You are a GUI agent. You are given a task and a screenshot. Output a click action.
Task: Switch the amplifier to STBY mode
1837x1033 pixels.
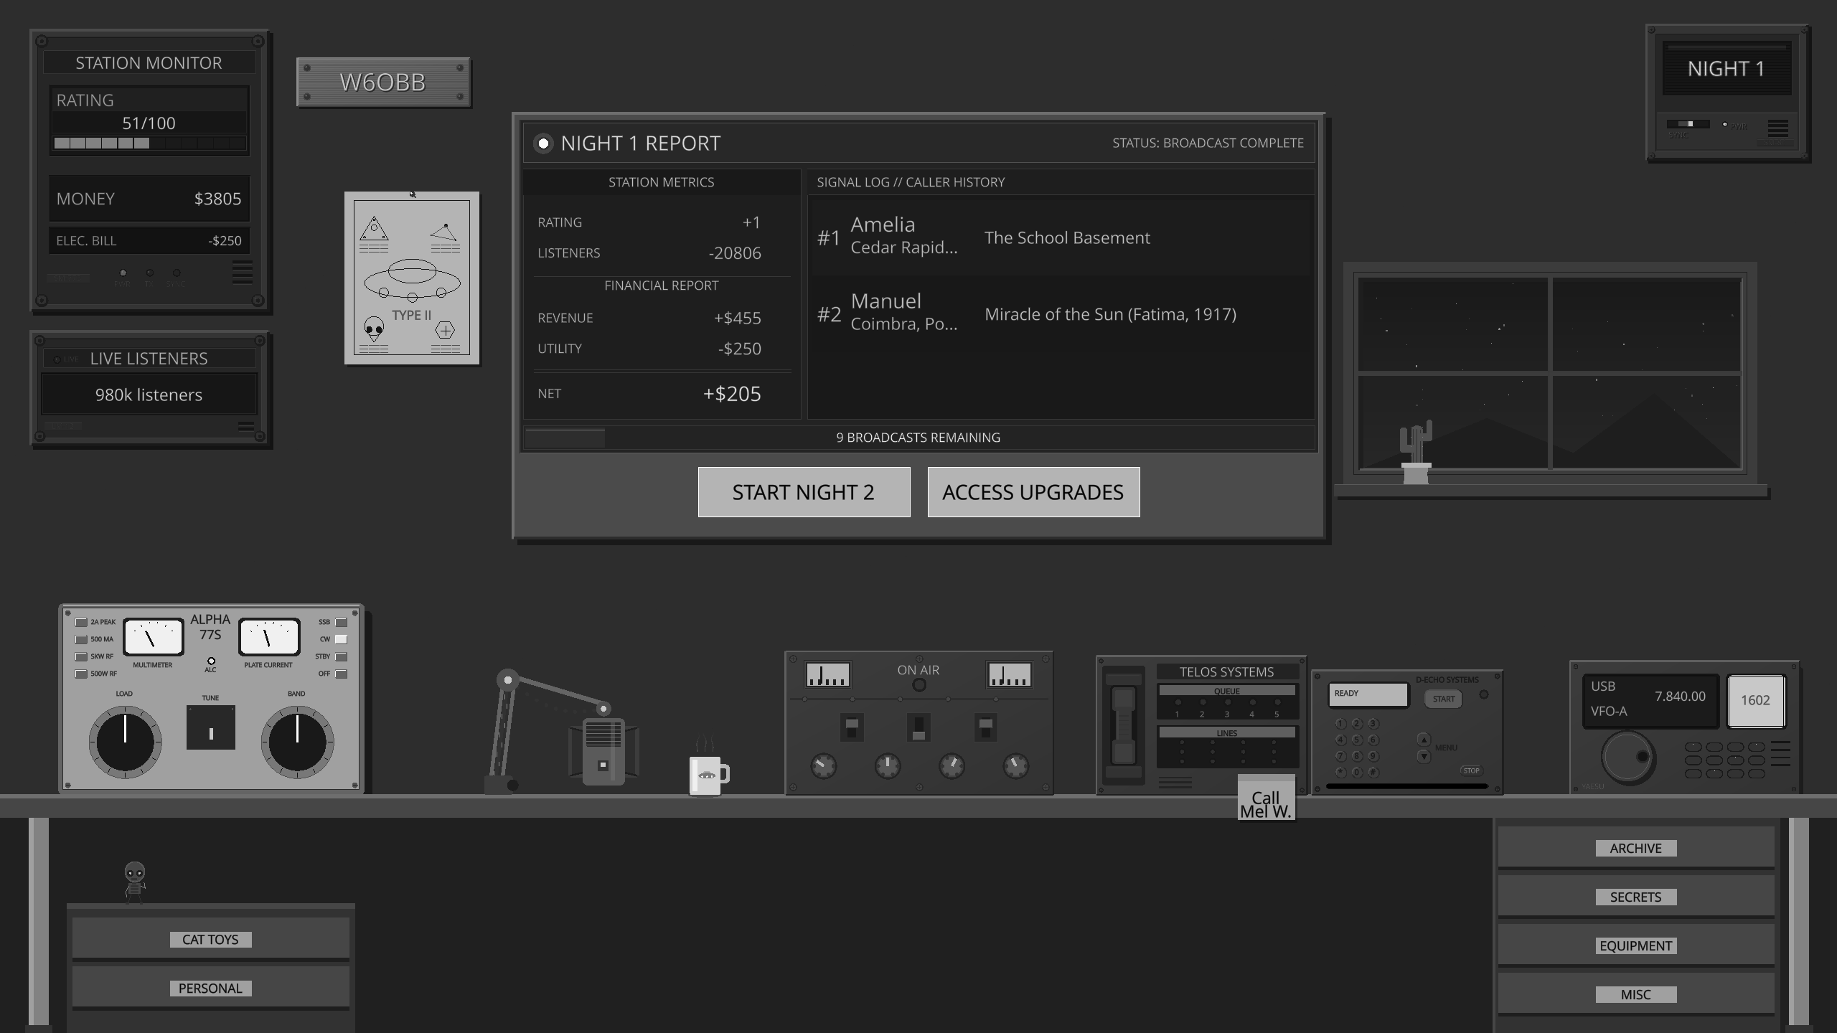click(x=340, y=656)
